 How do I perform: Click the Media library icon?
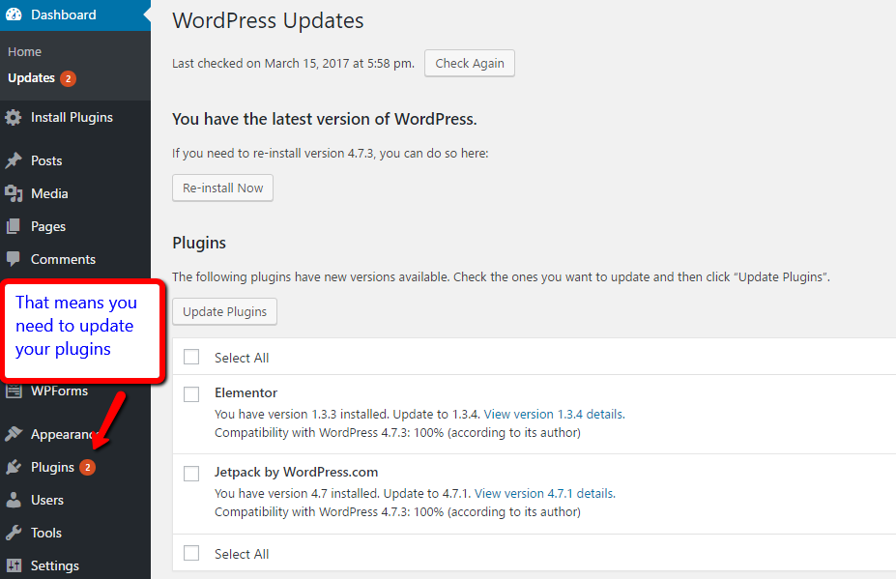[x=14, y=193]
